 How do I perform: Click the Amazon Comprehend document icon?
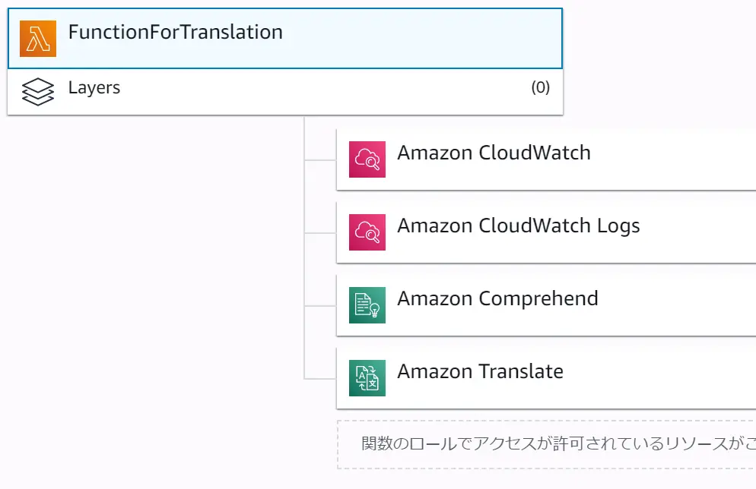[x=367, y=305]
